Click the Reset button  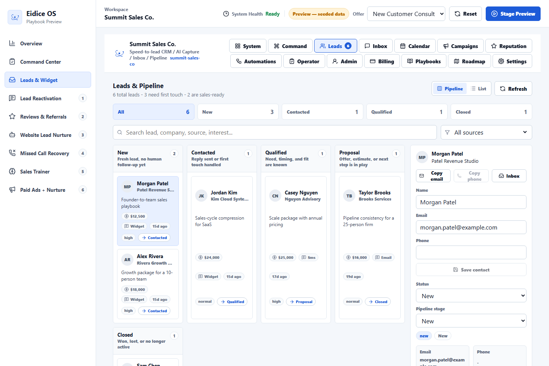(466, 14)
